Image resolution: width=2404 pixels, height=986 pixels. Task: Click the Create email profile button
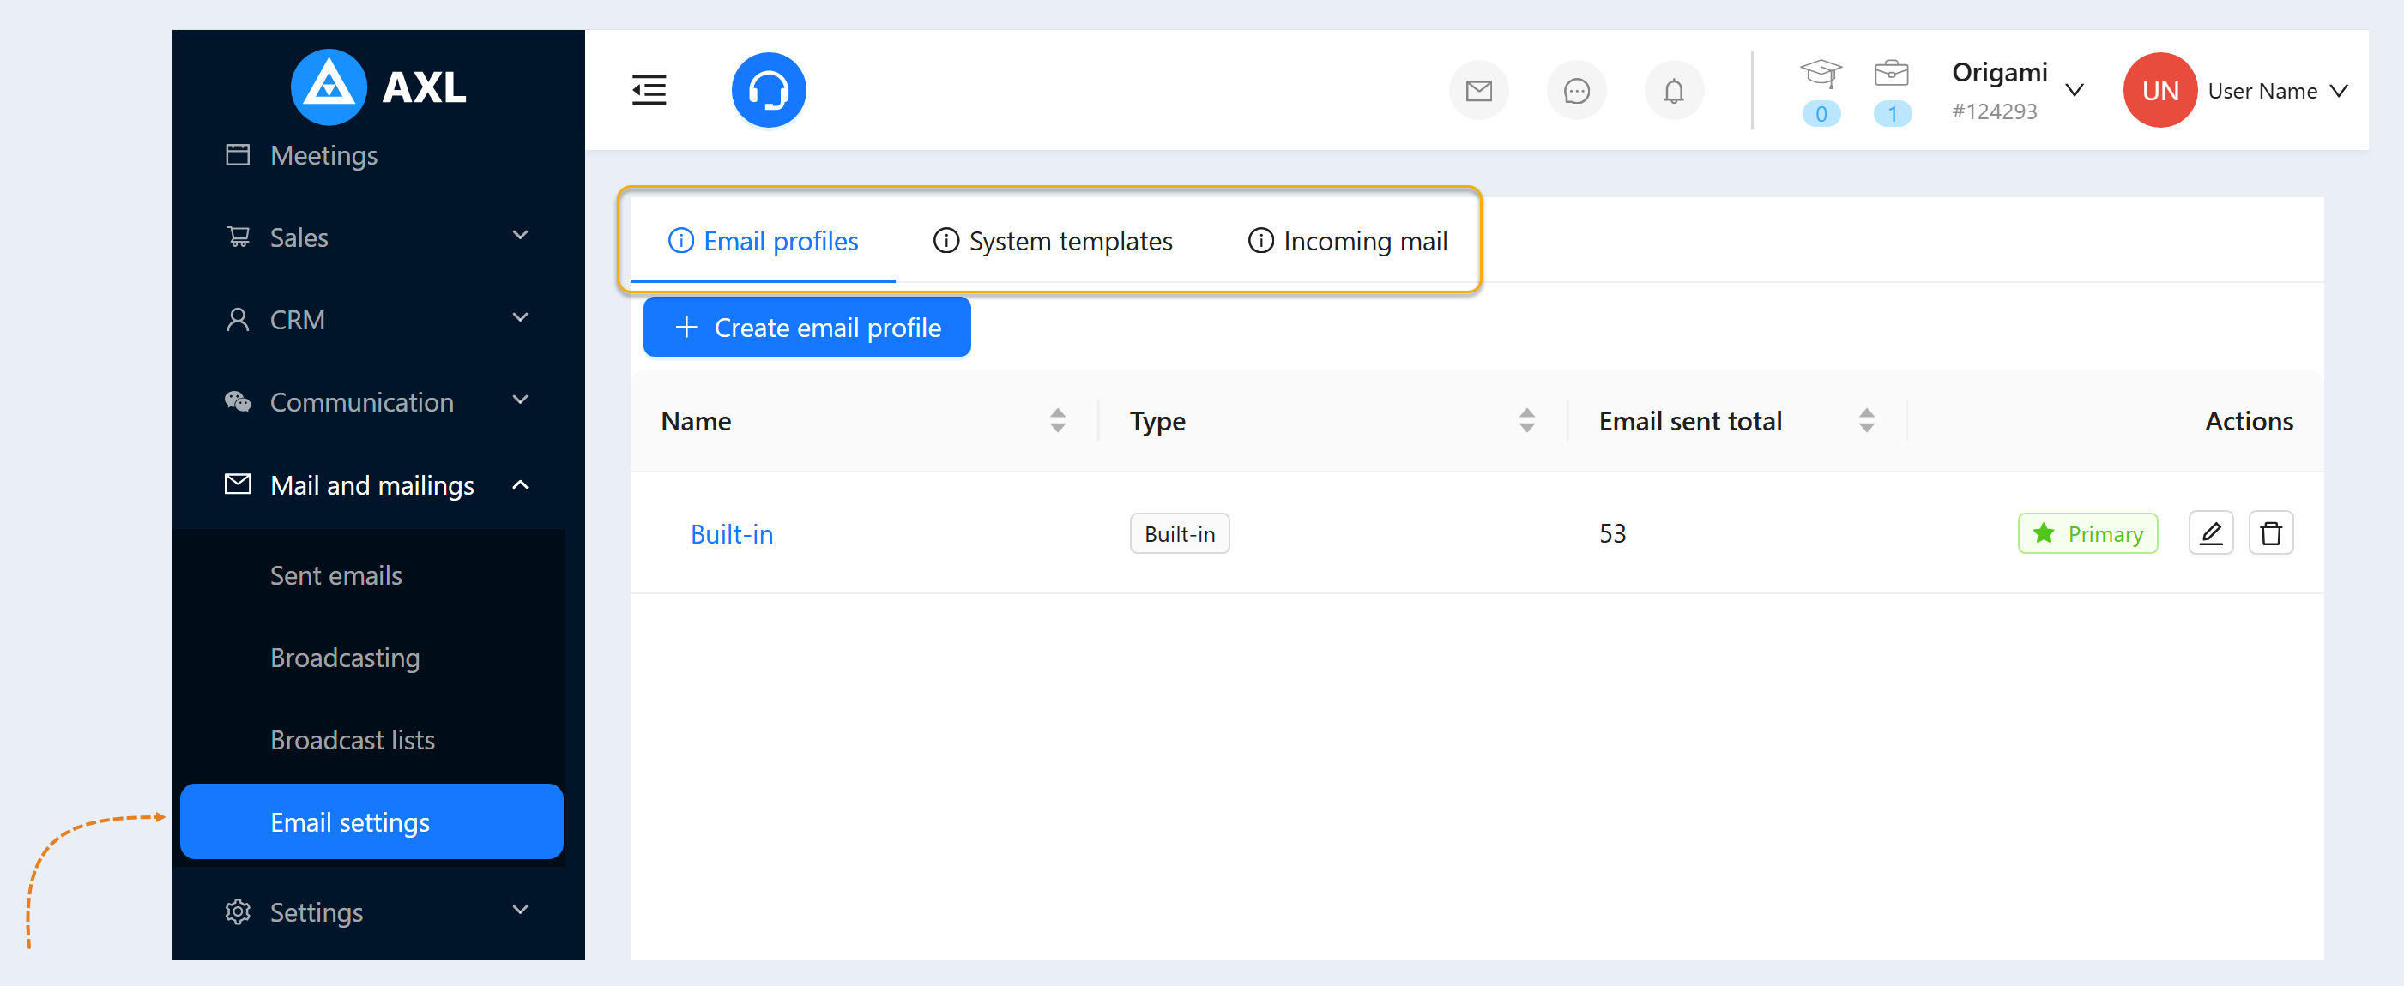point(806,327)
